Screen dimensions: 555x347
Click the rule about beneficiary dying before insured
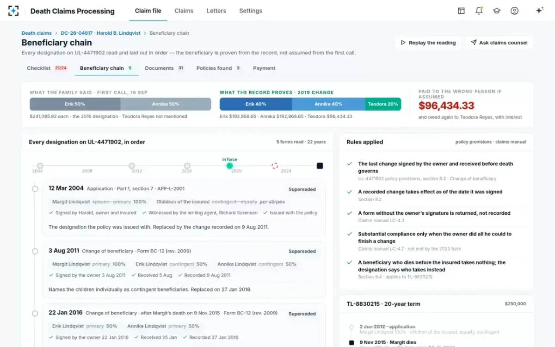click(x=437, y=269)
